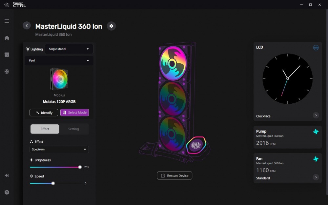Open the hamburger menu in the sidebar

click(x=7, y=21)
